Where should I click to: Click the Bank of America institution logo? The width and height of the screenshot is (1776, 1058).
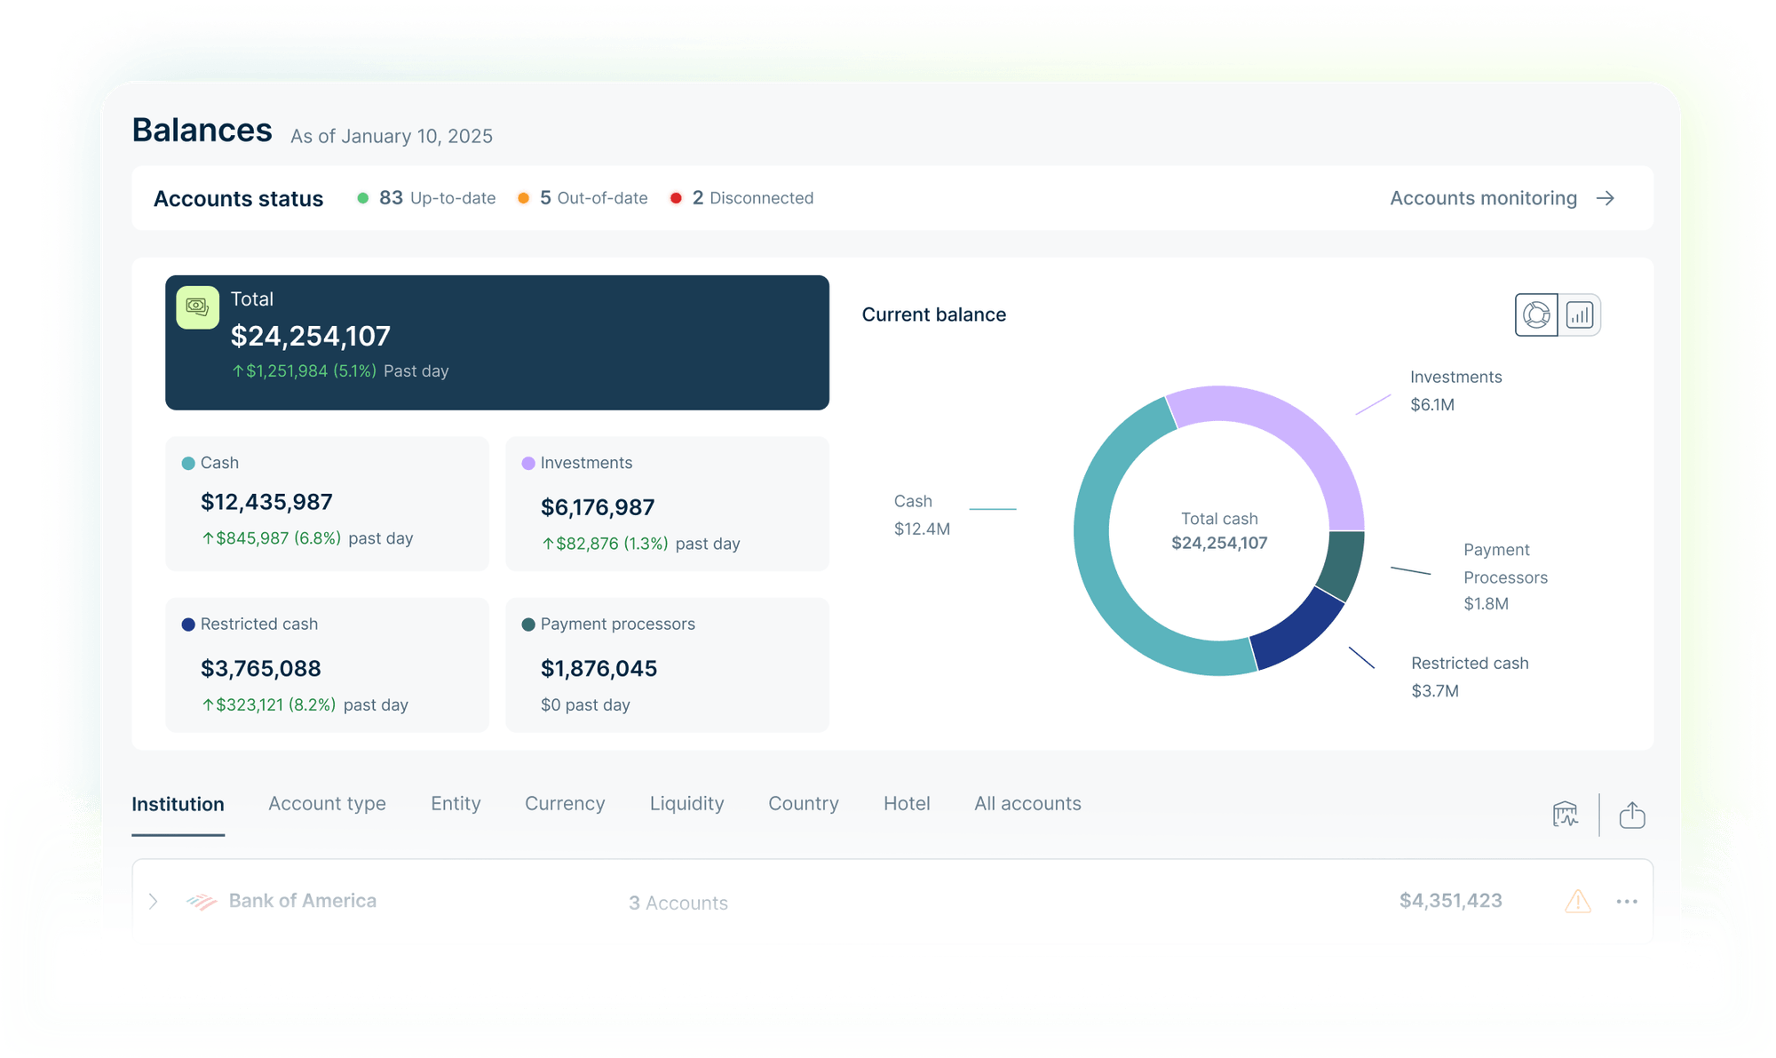tap(202, 900)
